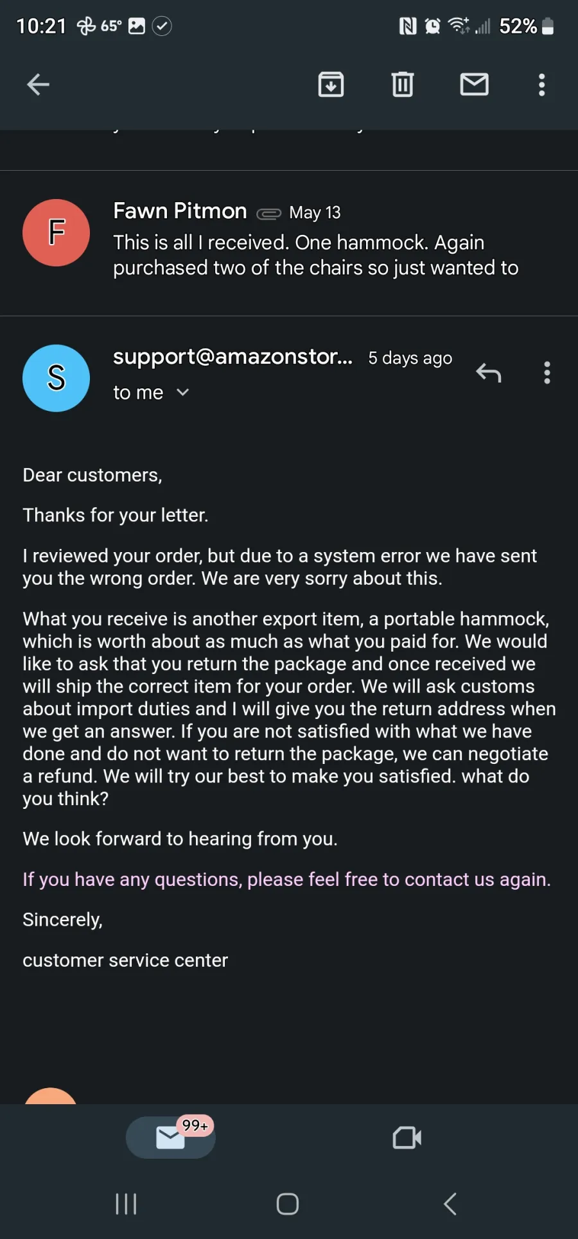Tap the Android home button

pos(288,1204)
